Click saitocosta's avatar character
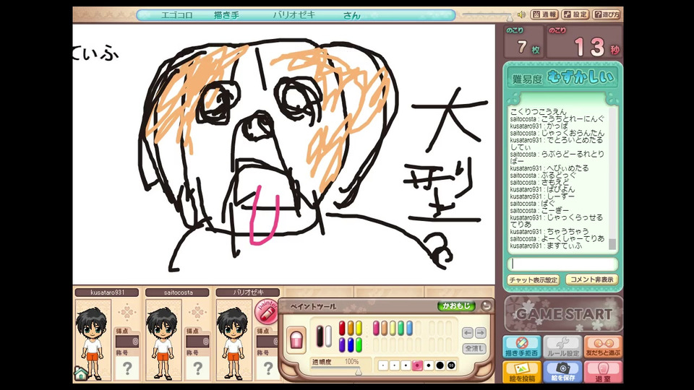This screenshot has width=694, height=390. (x=163, y=344)
